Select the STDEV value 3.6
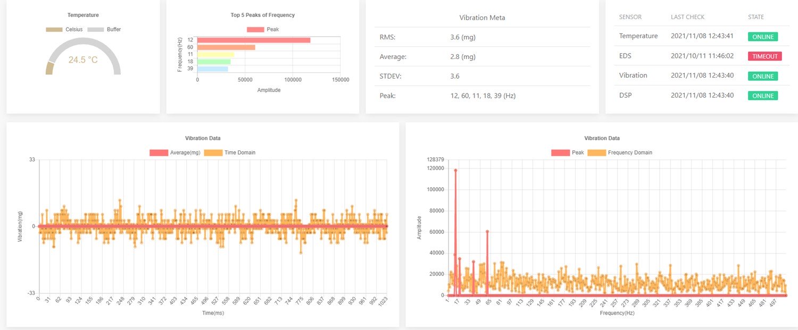Viewport: 798px width, 330px height. [455, 77]
